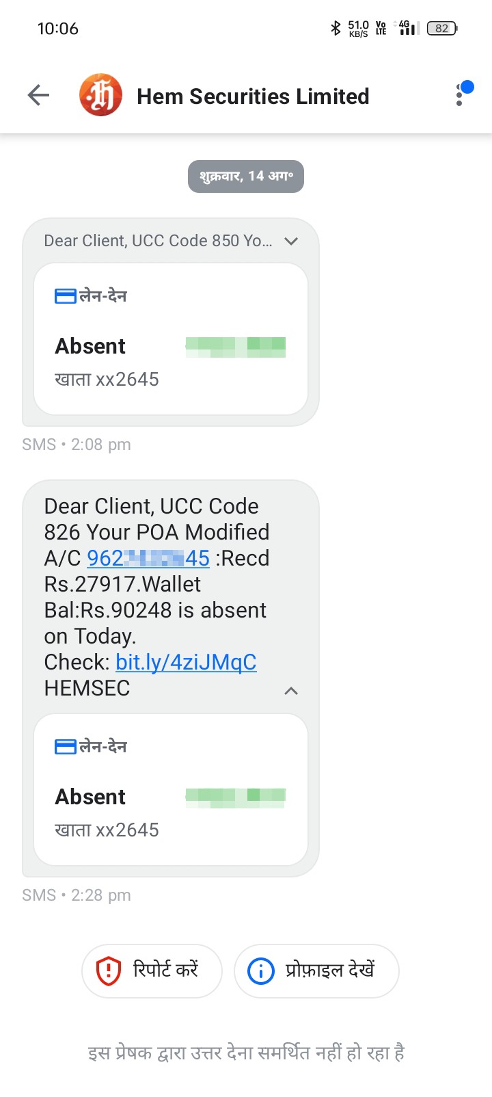Tap the card icon in second लेन-देन card
The height and width of the screenshot is (1097, 492).
pos(65,747)
